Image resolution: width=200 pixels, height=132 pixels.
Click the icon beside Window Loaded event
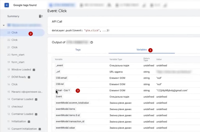(x=34, y=70)
